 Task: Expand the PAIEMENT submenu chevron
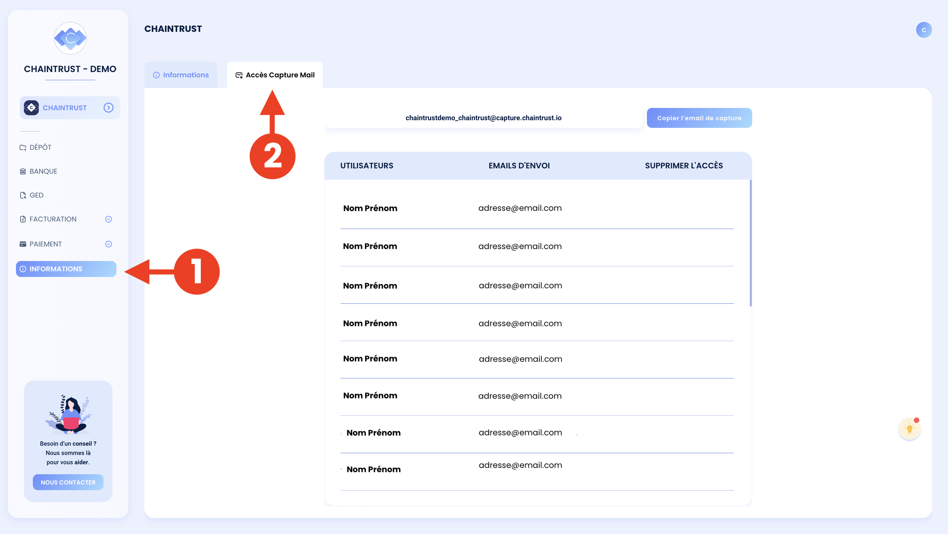(108, 244)
